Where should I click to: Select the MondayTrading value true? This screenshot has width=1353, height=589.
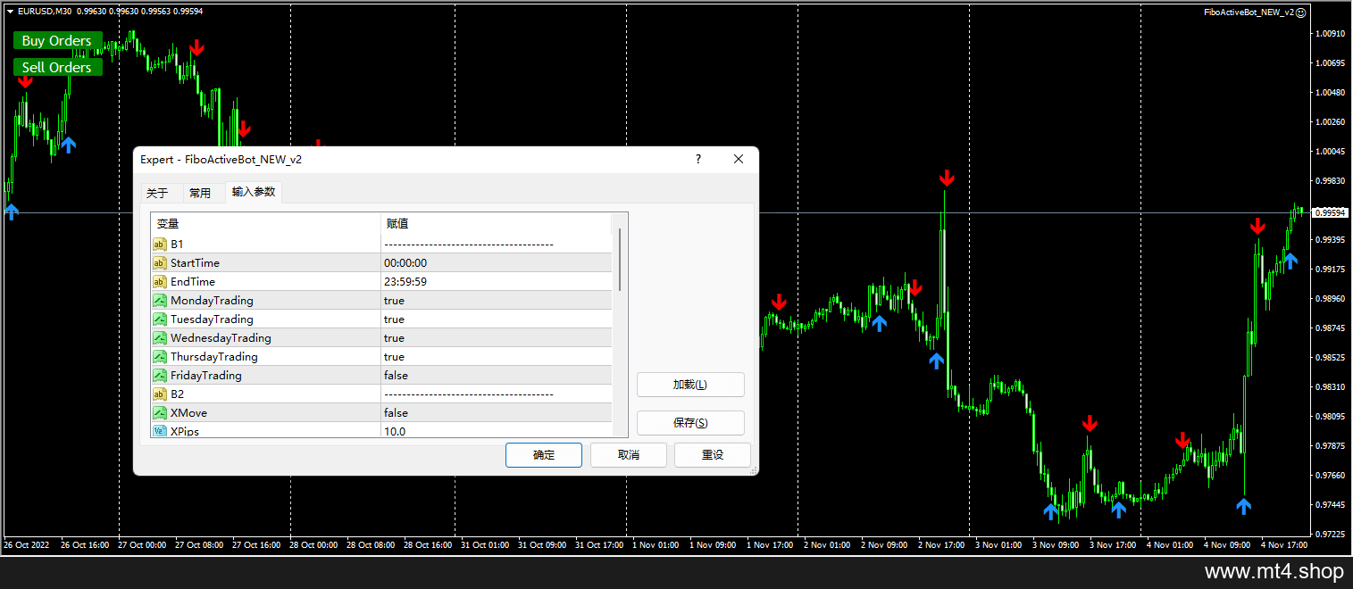[394, 301]
